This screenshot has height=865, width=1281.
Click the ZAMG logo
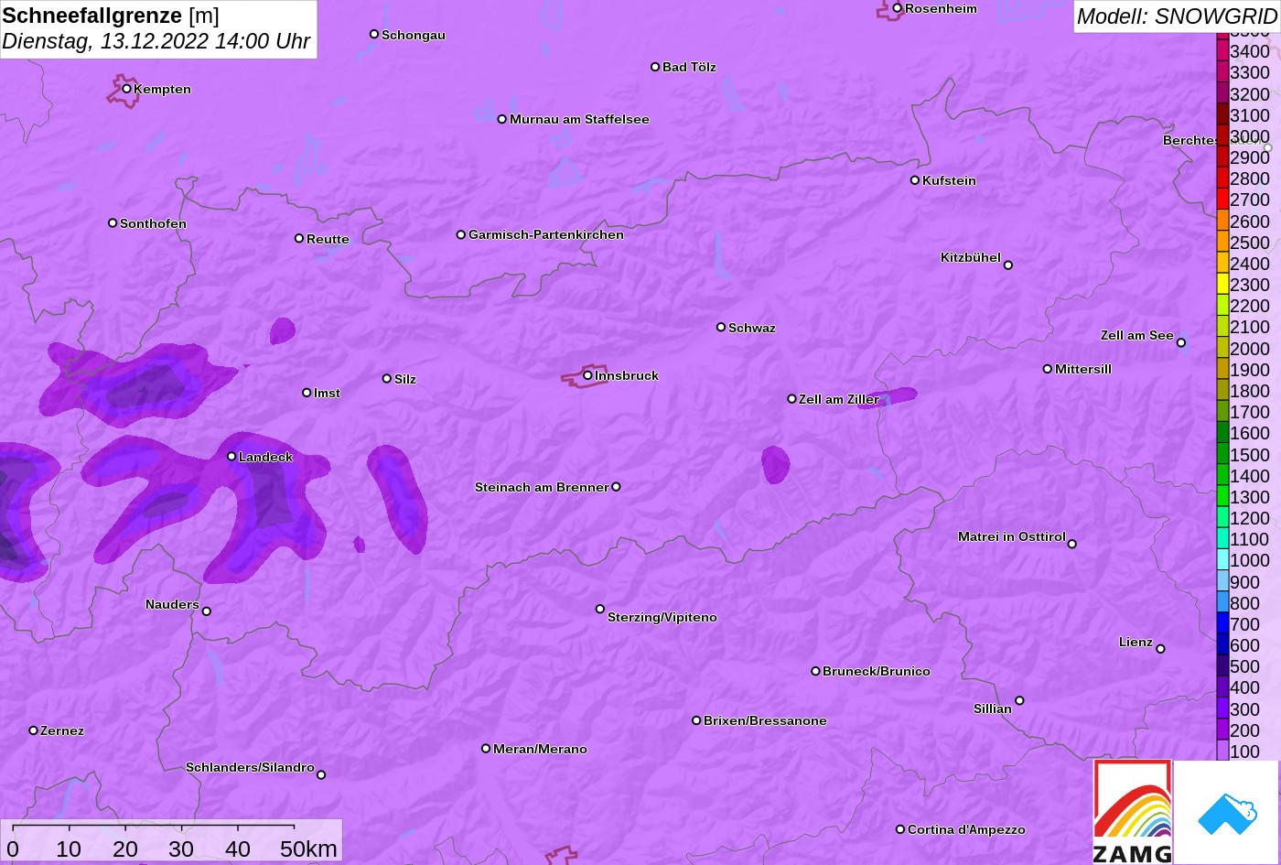[1133, 812]
